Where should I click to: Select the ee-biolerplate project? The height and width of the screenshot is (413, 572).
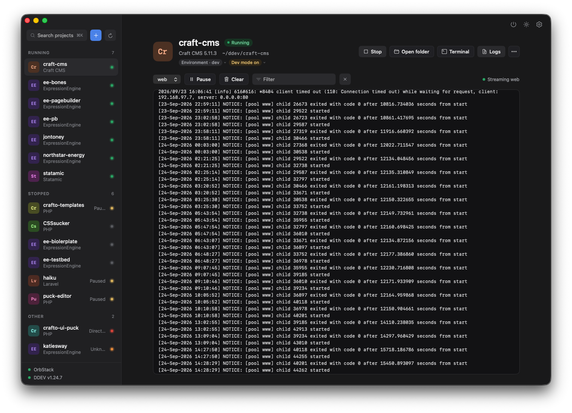pyautogui.click(x=71, y=244)
